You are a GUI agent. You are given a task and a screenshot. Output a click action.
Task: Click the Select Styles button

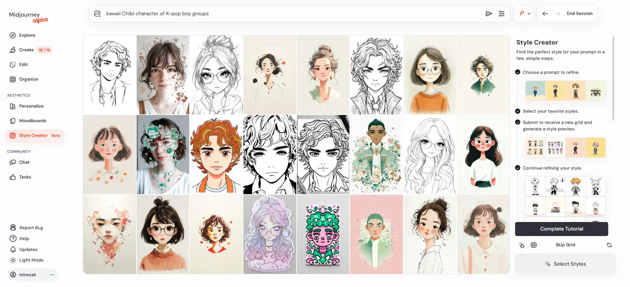click(x=565, y=264)
